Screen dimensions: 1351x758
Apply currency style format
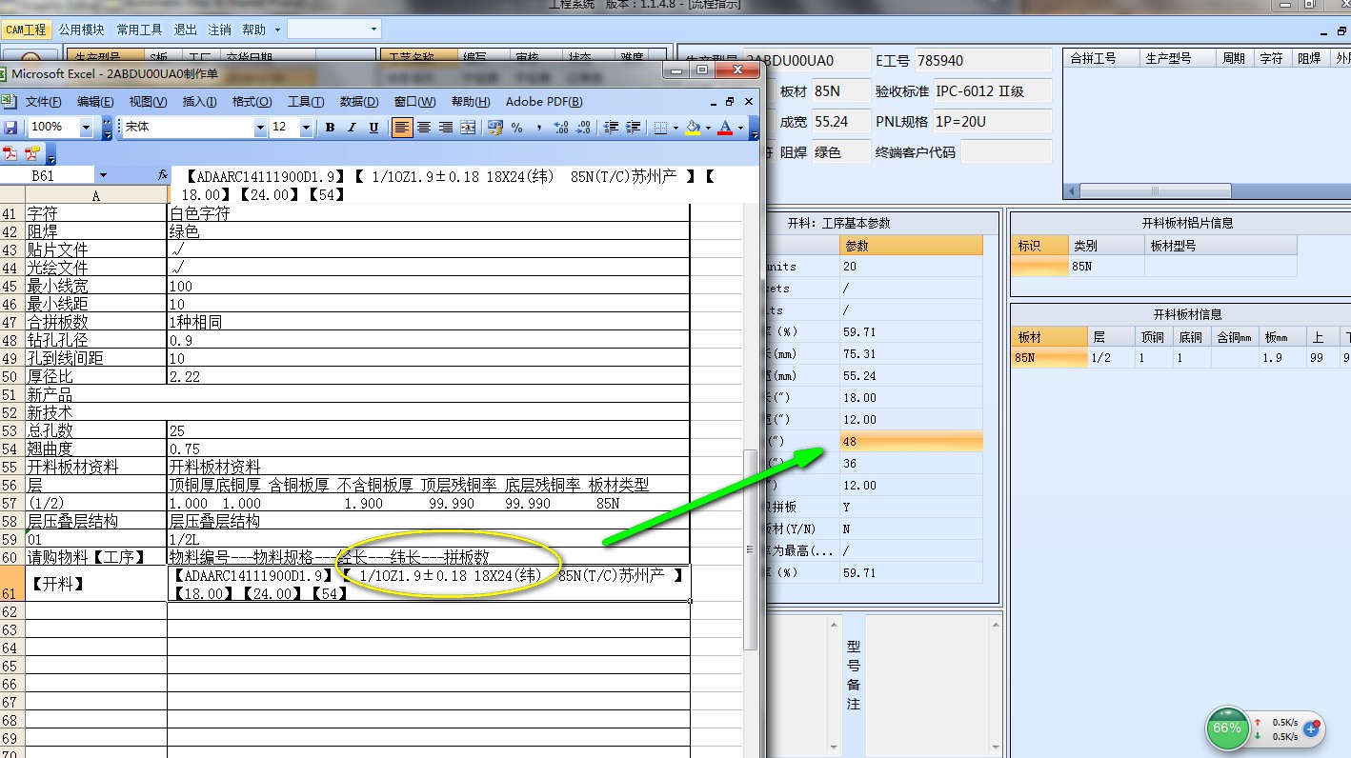(495, 128)
